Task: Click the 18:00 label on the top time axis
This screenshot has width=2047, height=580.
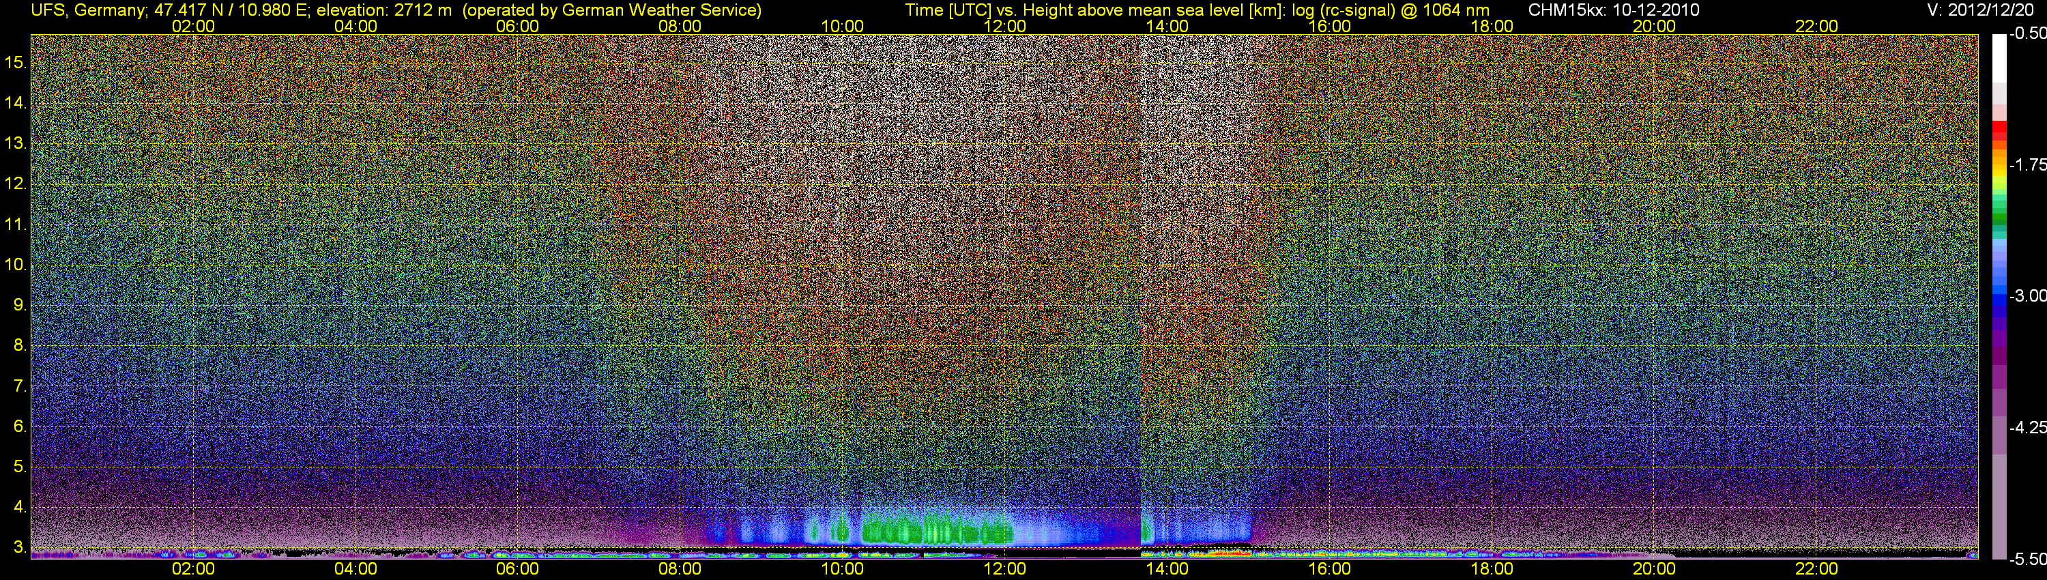Action: pyautogui.click(x=1492, y=26)
